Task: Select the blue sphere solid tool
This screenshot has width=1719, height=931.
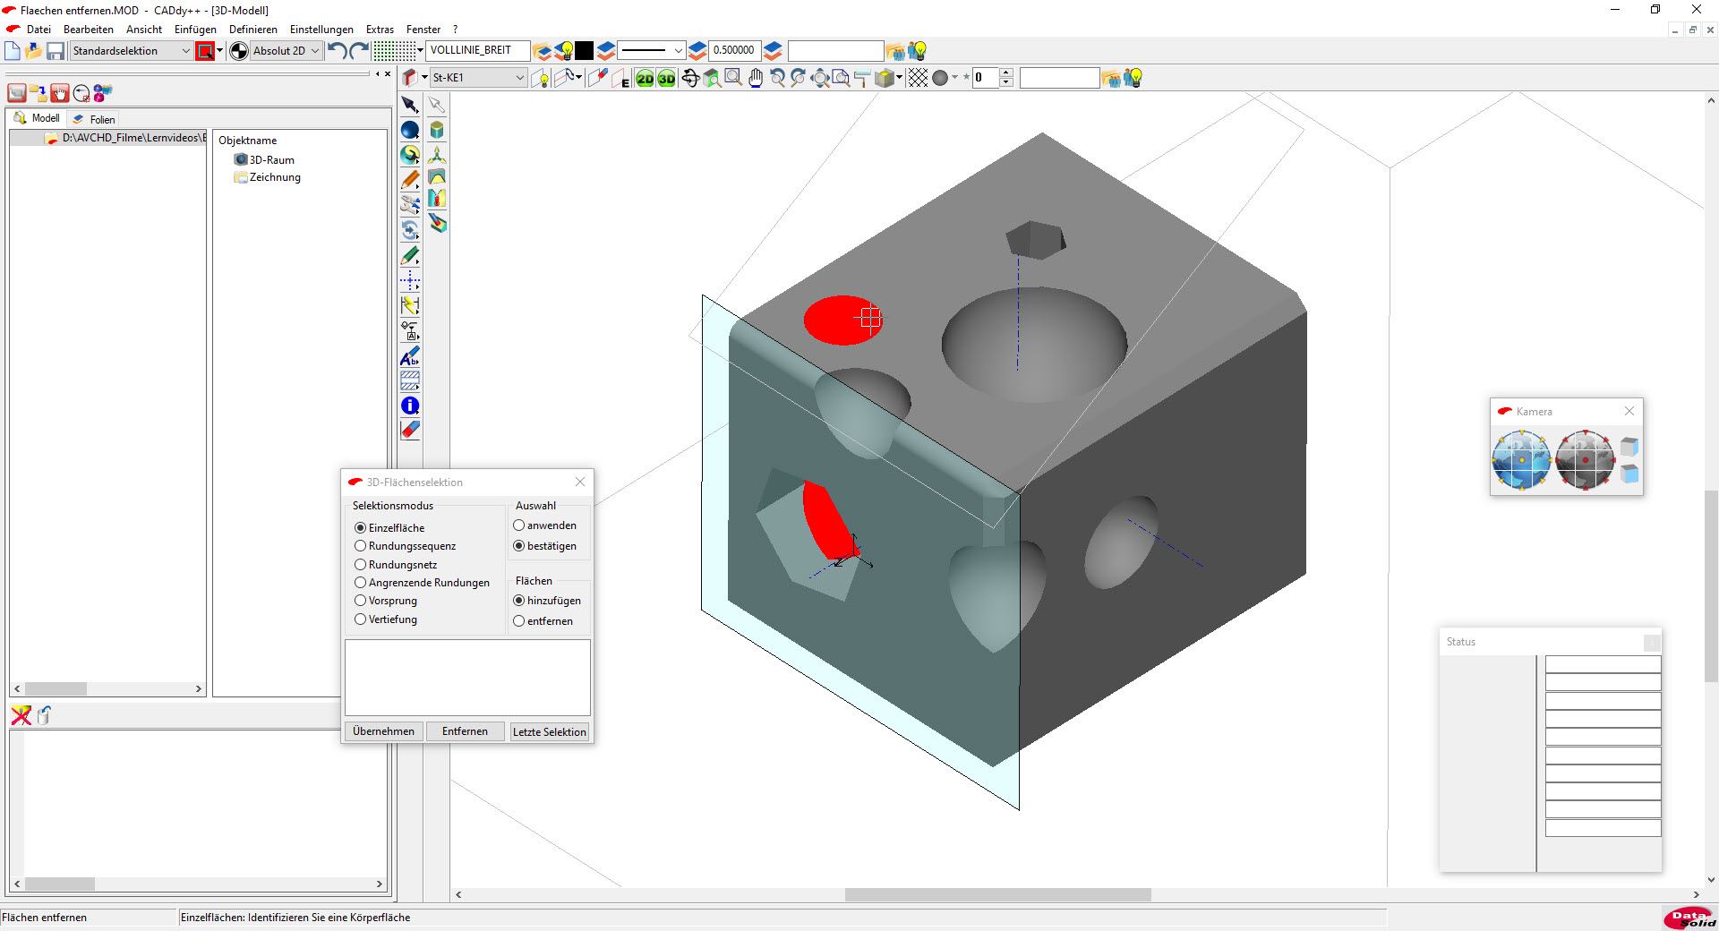Action: (410, 131)
